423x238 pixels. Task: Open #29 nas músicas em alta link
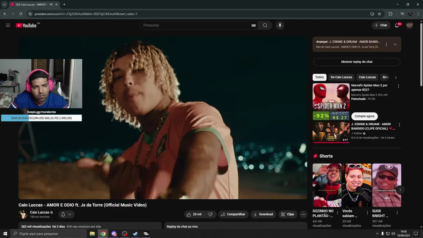click(84, 227)
